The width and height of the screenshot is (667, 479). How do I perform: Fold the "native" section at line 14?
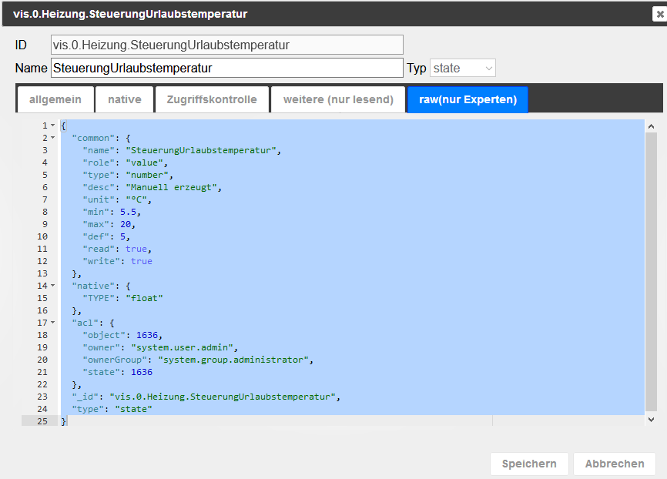pos(52,286)
